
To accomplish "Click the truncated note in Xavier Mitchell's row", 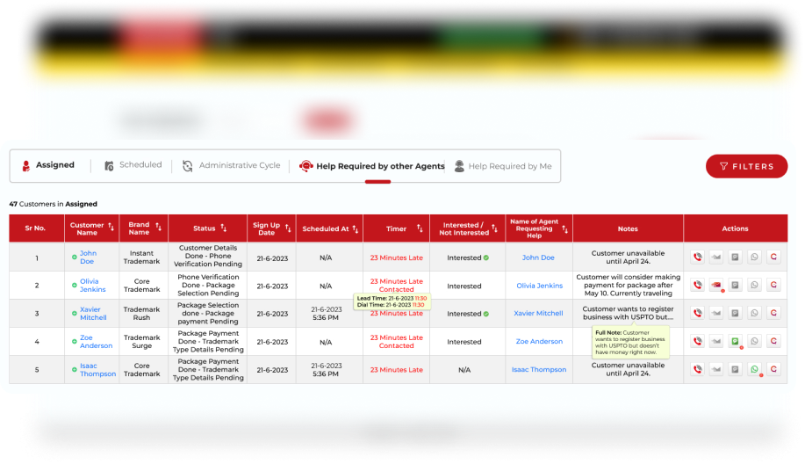I will [628, 314].
